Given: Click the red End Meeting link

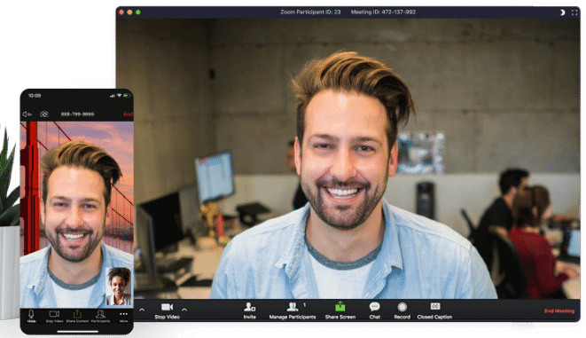Looking at the screenshot, I should pyautogui.click(x=559, y=310).
